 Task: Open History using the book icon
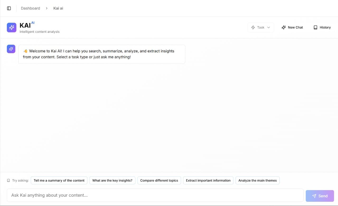[315, 28]
